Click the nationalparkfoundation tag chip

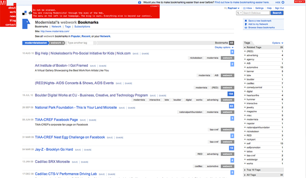[190, 112]
